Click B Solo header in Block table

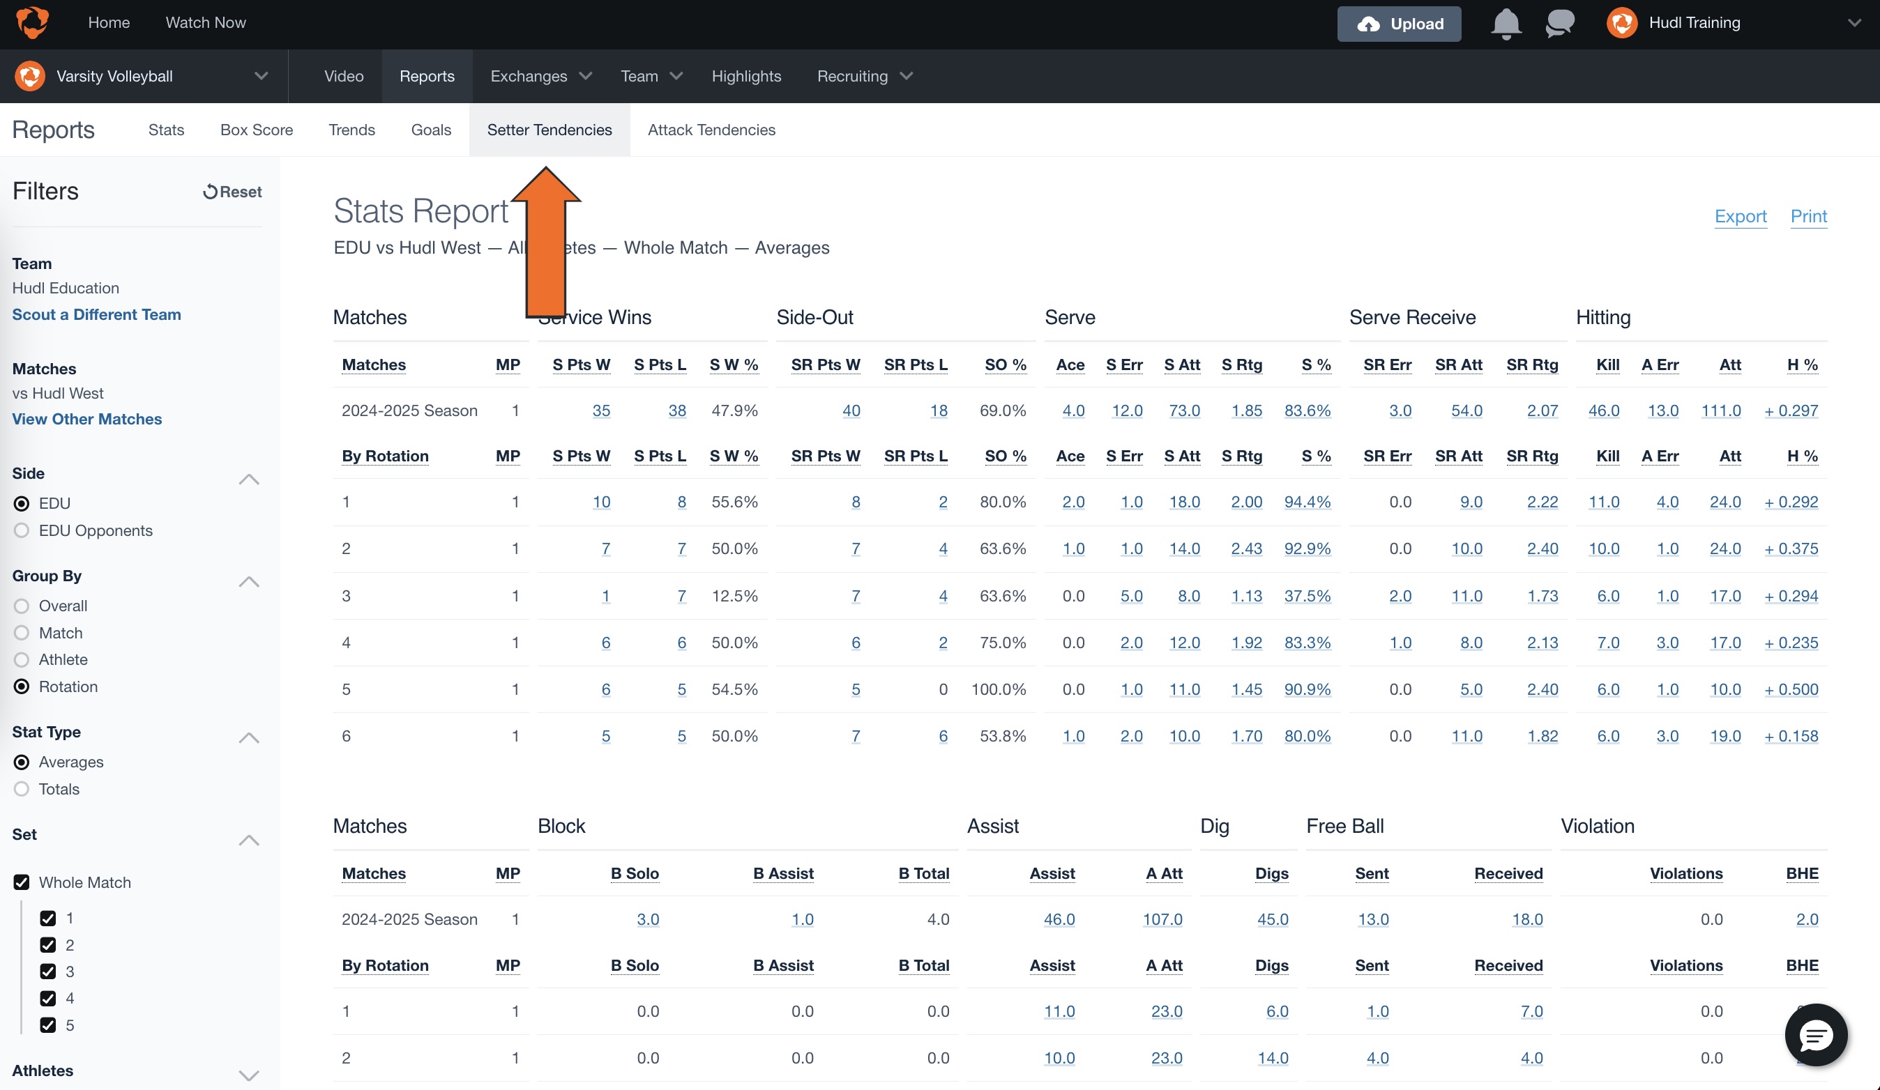(x=634, y=873)
